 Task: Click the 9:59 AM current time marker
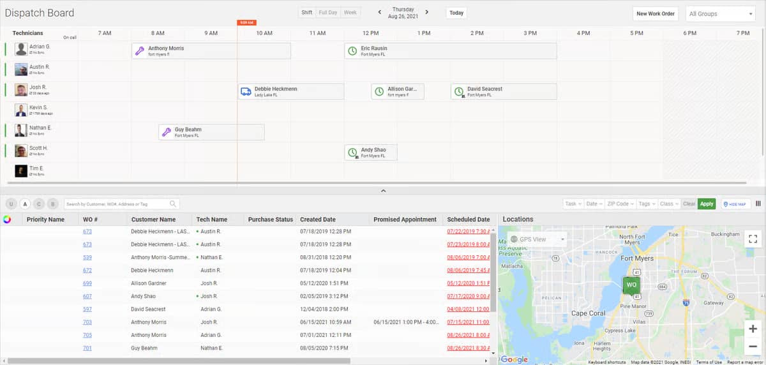(246, 22)
